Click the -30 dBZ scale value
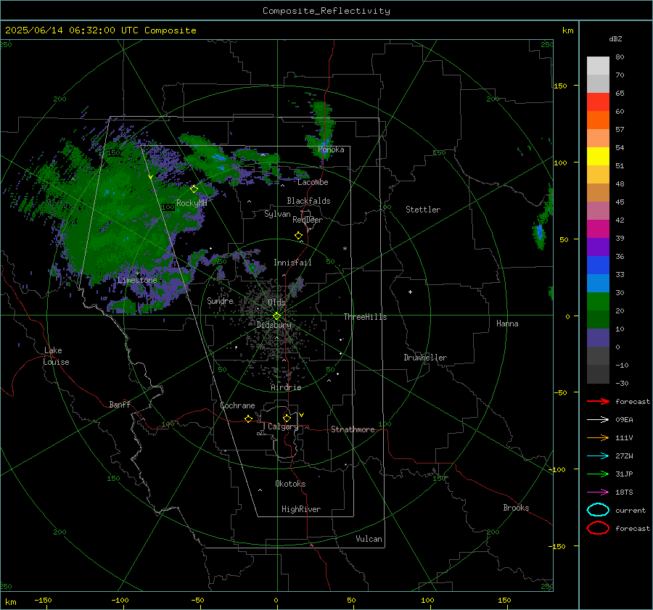Image resolution: width=653 pixels, height=610 pixels. (x=622, y=383)
